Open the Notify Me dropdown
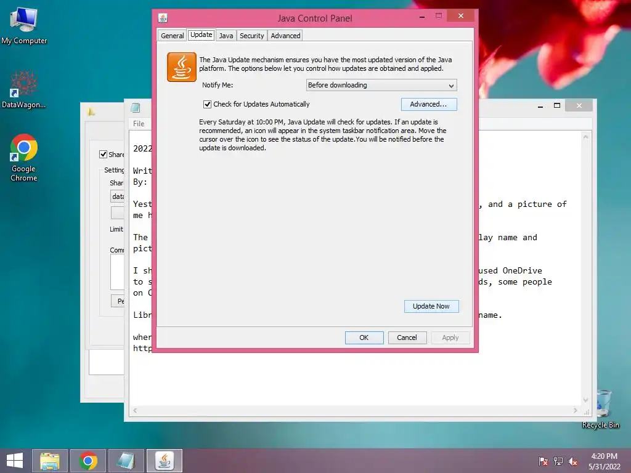The image size is (631, 473). pos(381,85)
